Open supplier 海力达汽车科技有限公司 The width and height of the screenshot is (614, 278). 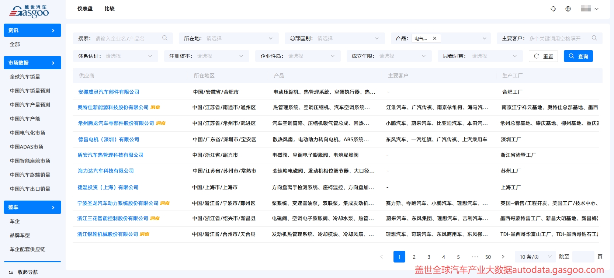(x=106, y=171)
